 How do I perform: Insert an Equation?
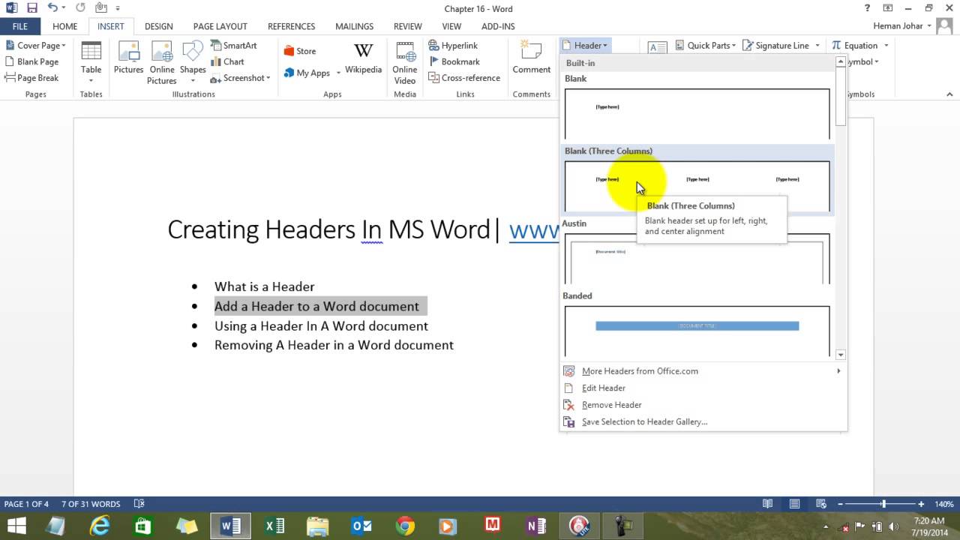click(x=854, y=46)
